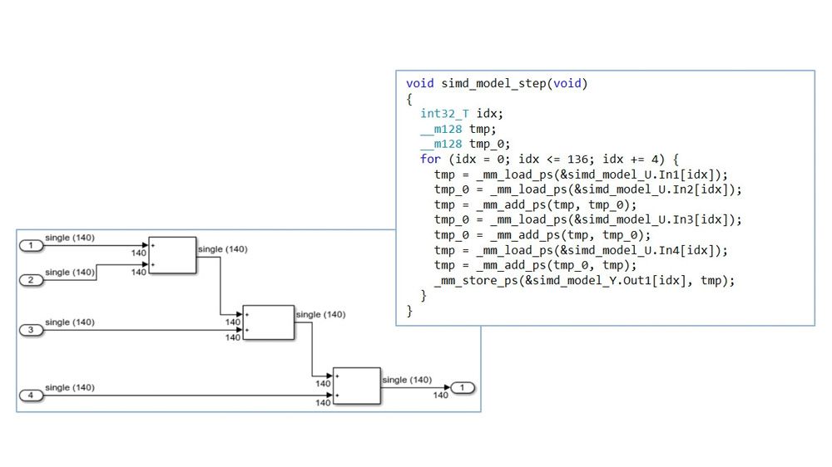
Task: Click the signal label leaving Inport 4
Action: pyautogui.click(x=70, y=387)
